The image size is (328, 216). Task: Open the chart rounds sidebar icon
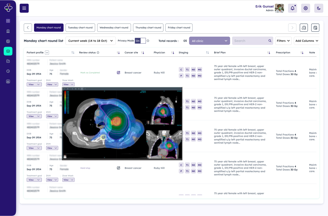point(8,51)
